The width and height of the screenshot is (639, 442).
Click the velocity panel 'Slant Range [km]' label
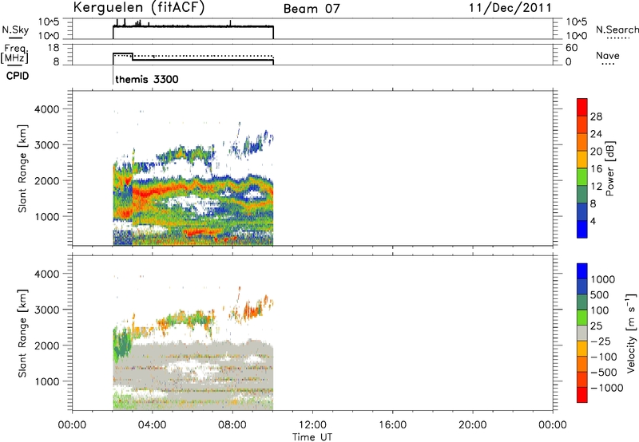[x=22, y=333]
